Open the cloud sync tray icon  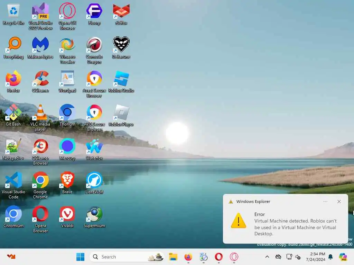[278, 257]
